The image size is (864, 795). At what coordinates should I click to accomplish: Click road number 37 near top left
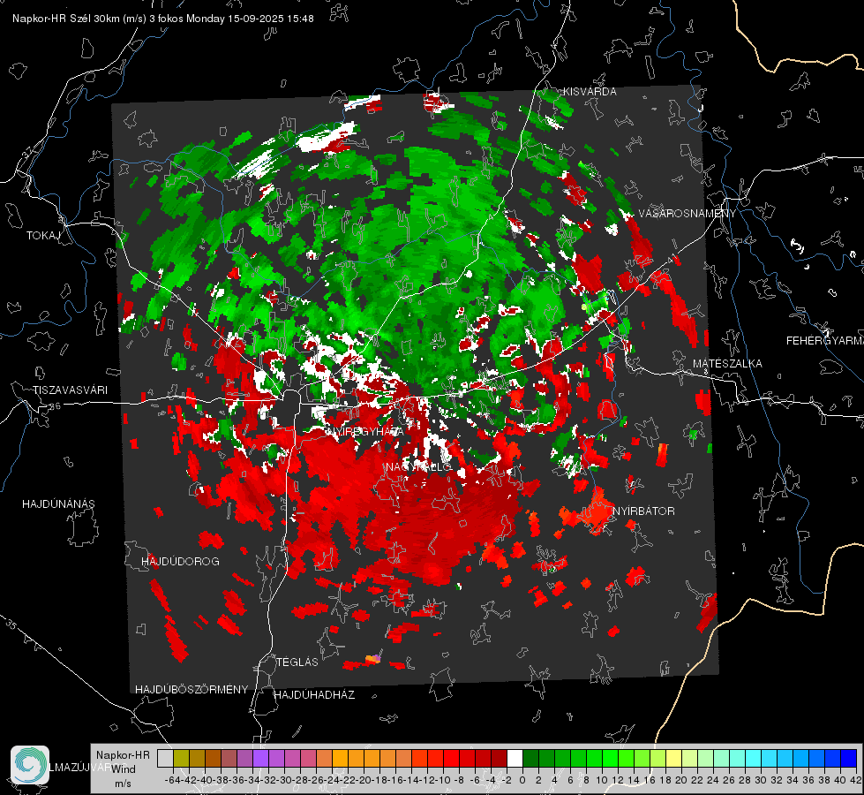coord(28,151)
